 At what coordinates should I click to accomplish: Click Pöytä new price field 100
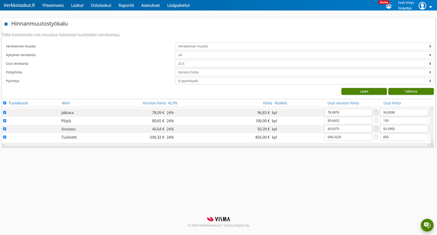click(x=404, y=121)
